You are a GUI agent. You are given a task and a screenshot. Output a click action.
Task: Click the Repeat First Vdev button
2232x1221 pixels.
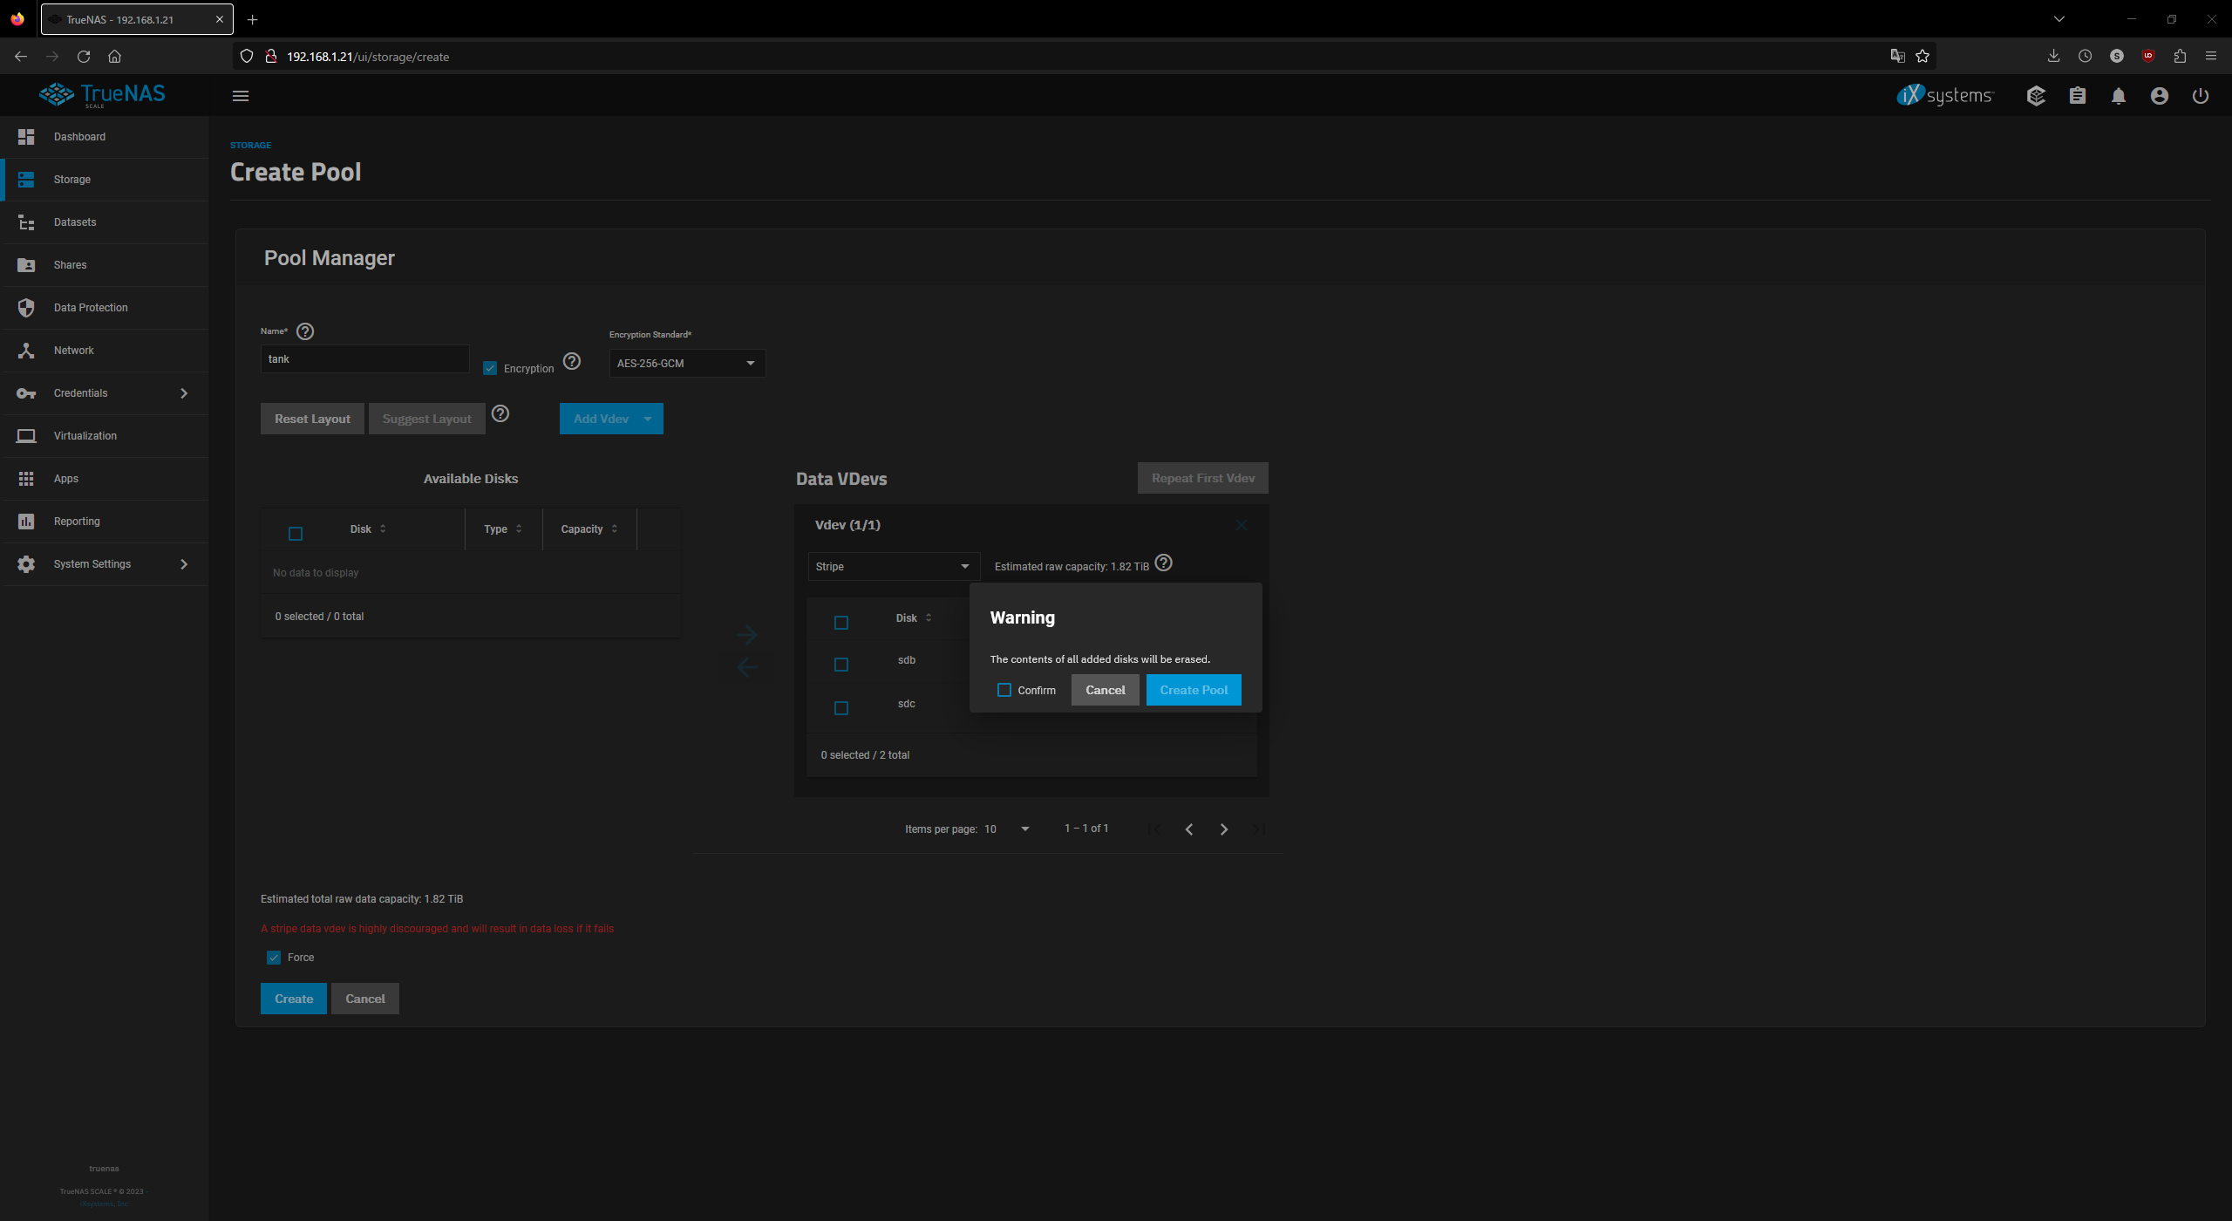[1202, 477]
